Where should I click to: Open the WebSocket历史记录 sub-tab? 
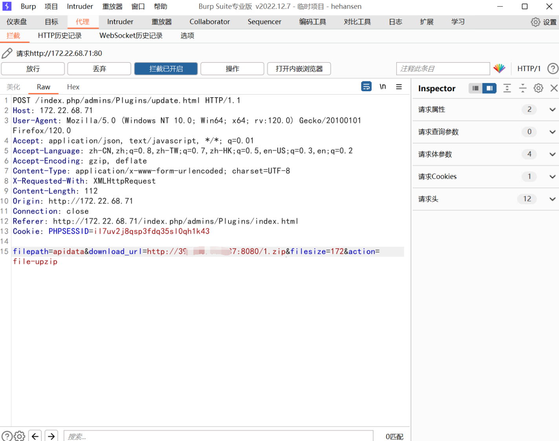pos(131,35)
